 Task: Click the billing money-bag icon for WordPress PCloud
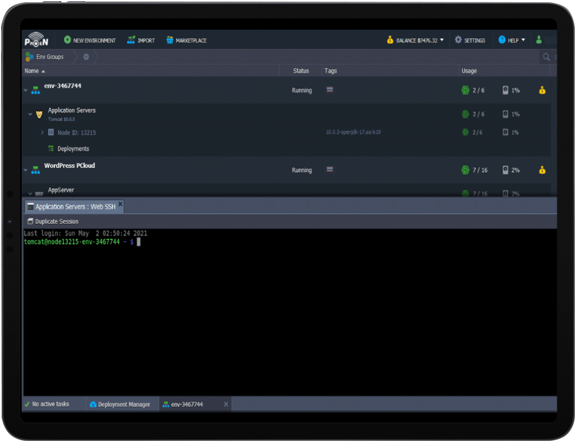click(542, 170)
